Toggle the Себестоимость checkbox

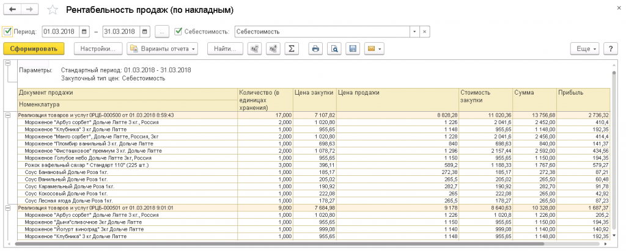179,31
